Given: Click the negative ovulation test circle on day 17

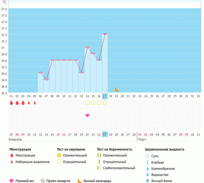Looking at the screenshot, I should 105,103.
